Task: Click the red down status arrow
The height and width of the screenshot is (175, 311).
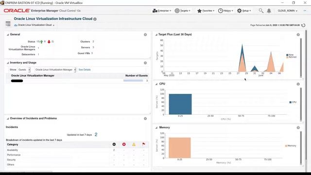Action: (x=49, y=42)
